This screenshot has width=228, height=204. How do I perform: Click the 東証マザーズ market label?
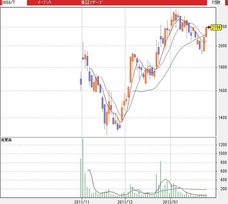click(x=92, y=3)
